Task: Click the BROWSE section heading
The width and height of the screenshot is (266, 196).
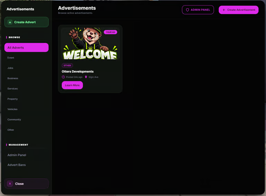Action: 14,37
